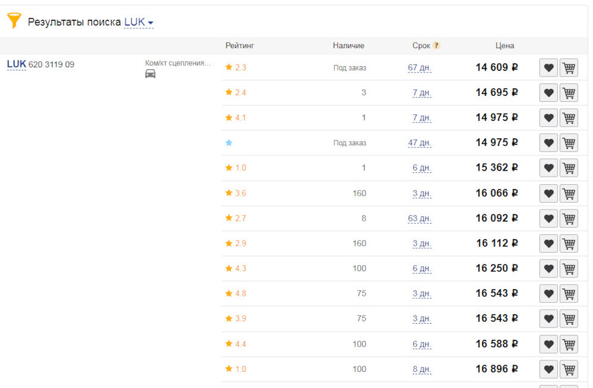The width and height of the screenshot is (593, 388).
Task: Click the blue star with no rating
Action: coord(229,143)
